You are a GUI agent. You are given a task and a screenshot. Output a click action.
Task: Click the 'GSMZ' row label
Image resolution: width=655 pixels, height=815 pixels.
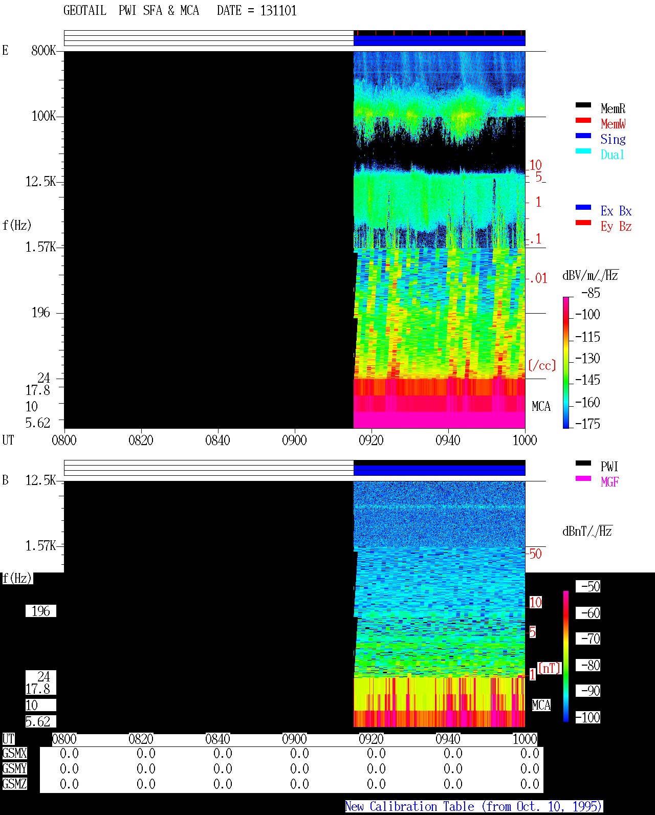click(x=14, y=784)
